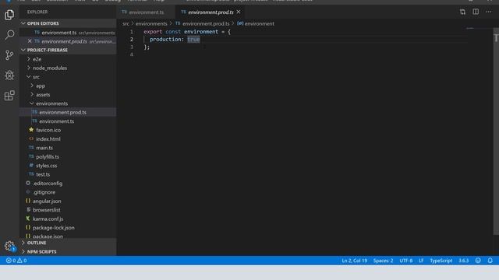The width and height of the screenshot is (499, 280).
Task: Select language mode TypeScript in status bar
Action: [x=441, y=261]
